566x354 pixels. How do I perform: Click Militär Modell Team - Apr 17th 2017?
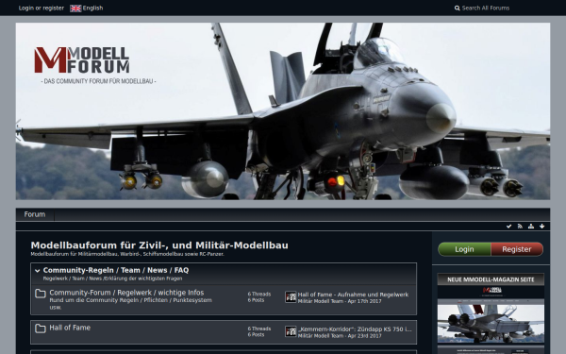pos(340,301)
